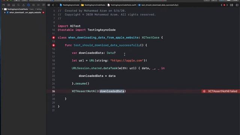The height and width of the screenshot is (135, 240).
Task: Click the highlighted downloadedData argument
Action: (112, 91)
